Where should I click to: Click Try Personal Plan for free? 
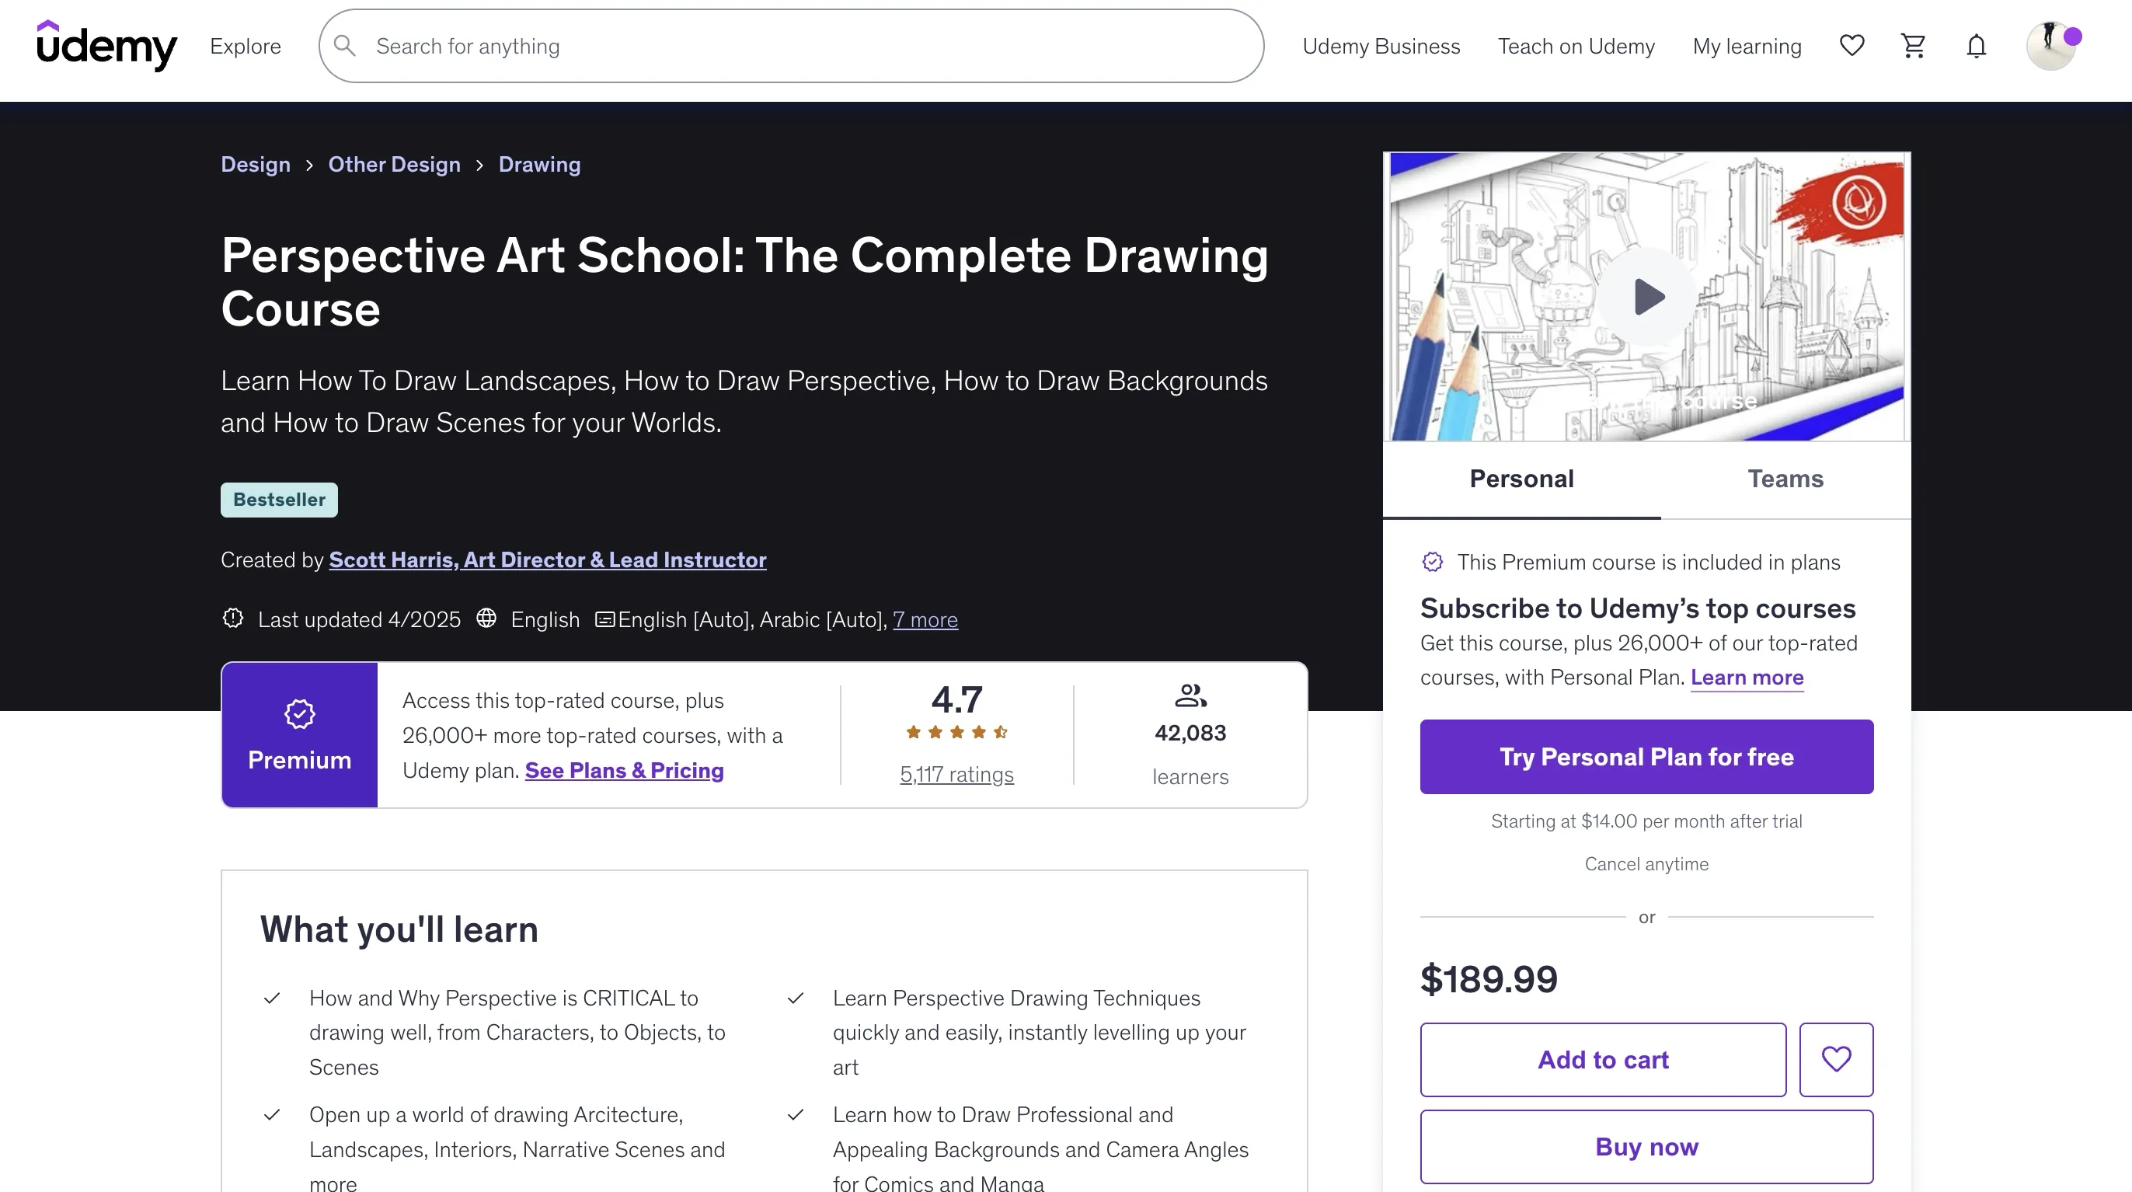(x=1646, y=757)
